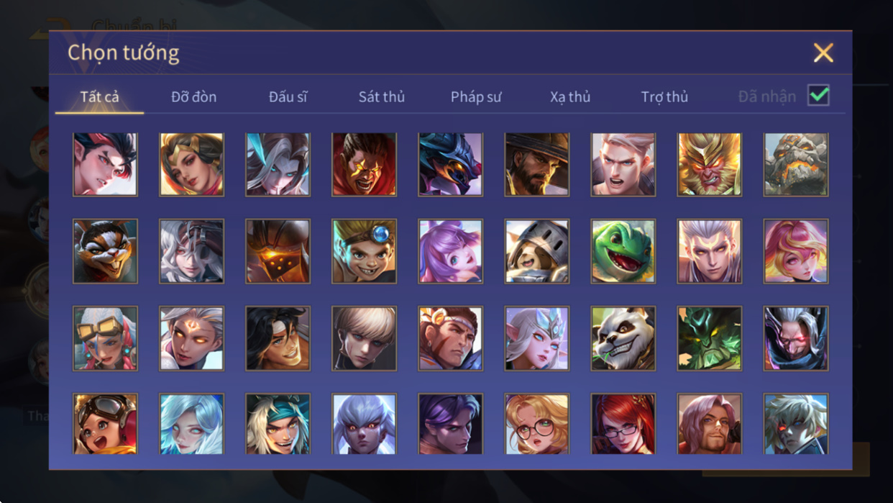The width and height of the screenshot is (893, 503).
Task: Show the Pháp sư hero list
Action: pos(476,96)
